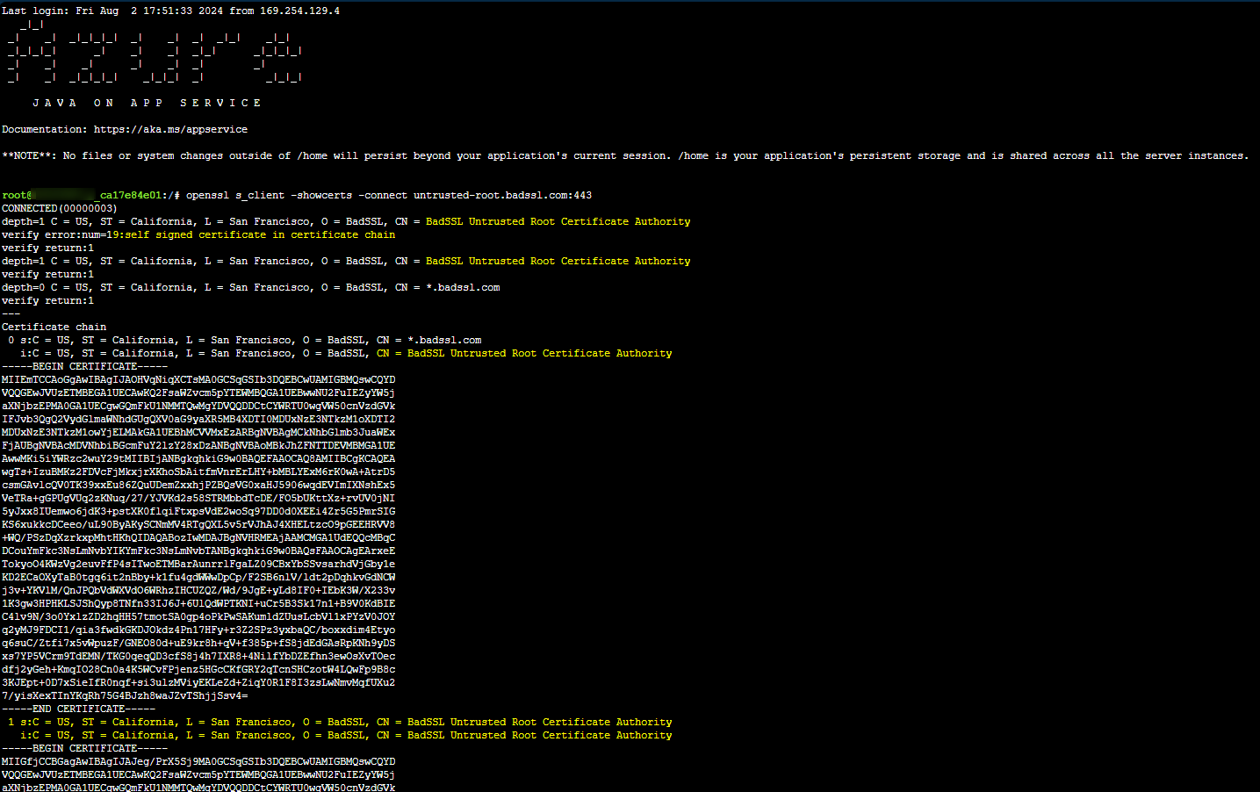
Task: Open the https://aka.ms/appservice documentation link
Action: 170,129
